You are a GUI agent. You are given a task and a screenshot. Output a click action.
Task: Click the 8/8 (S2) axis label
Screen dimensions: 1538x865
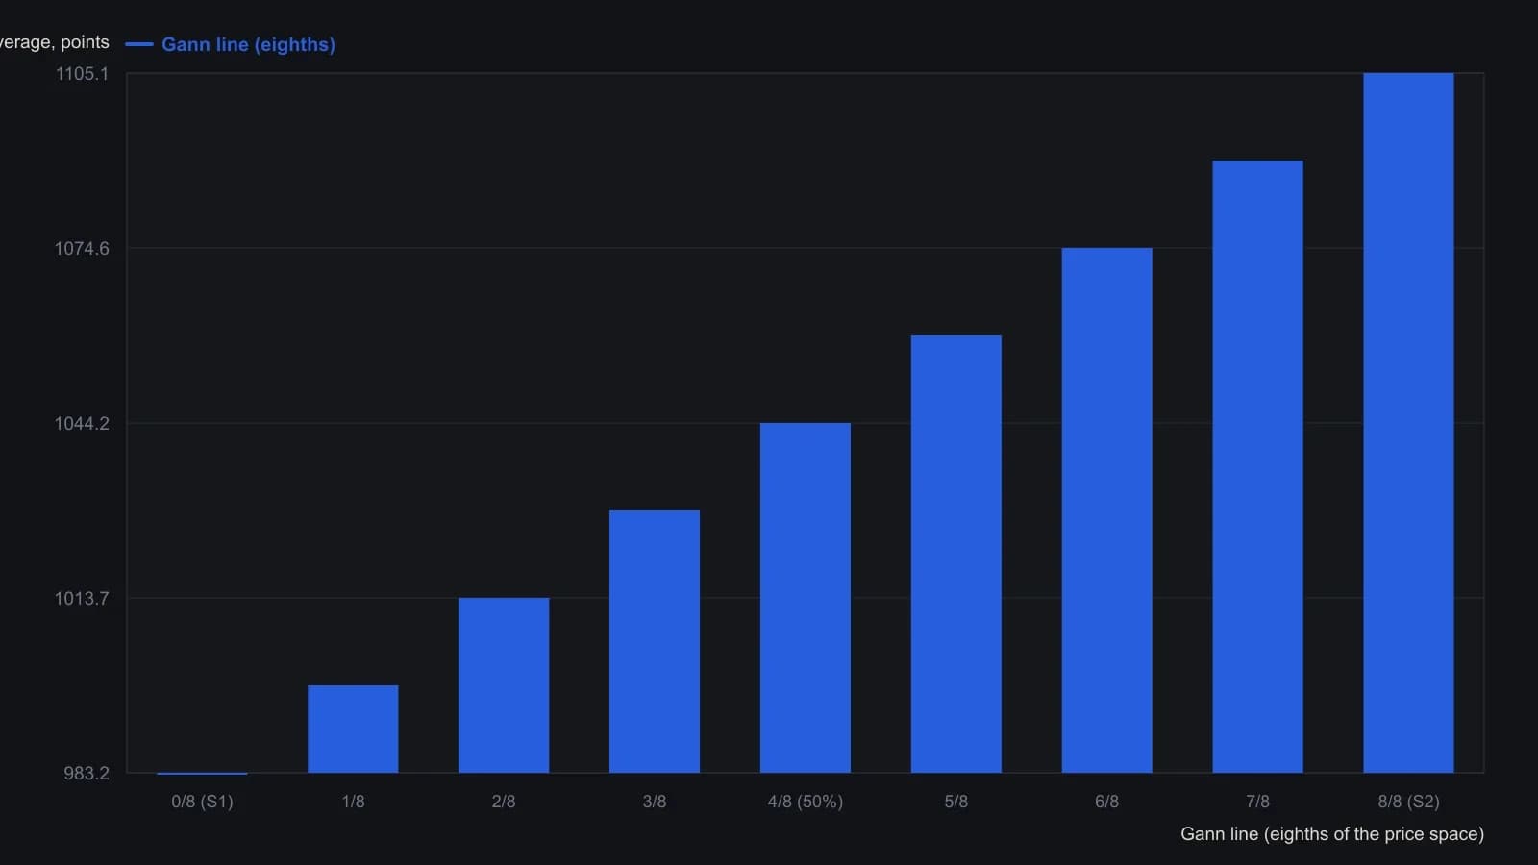[x=1409, y=802]
